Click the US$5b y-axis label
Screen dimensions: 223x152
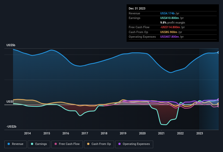11,45
